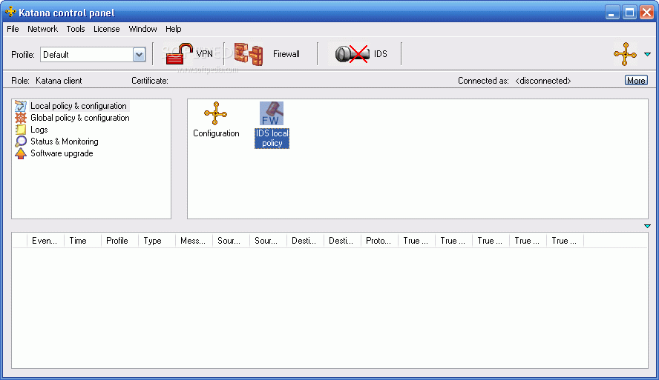The width and height of the screenshot is (659, 380).
Task: Click the Logs notepad icon
Action: click(21, 130)
